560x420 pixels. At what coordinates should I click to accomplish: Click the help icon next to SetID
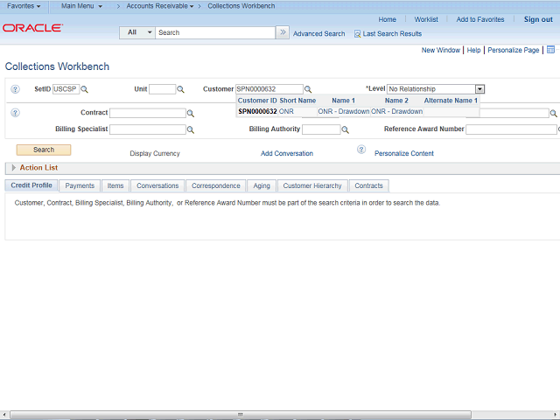[15, 89]
